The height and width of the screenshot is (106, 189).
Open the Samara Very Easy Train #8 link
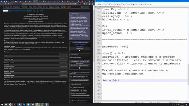(x=79, y=62)
